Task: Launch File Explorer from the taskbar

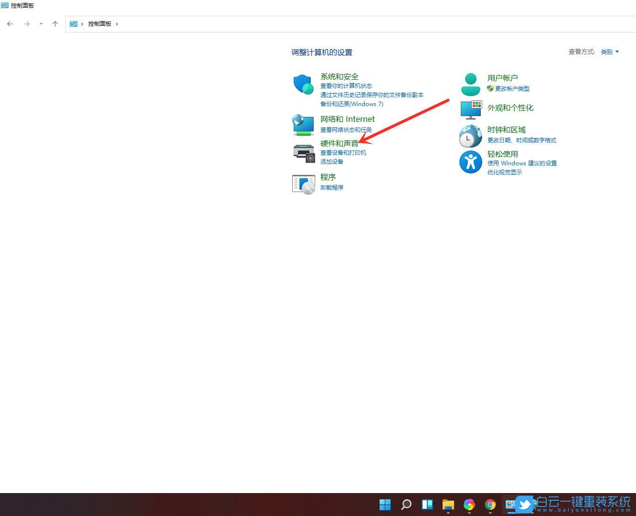Action: click(x=448, y=505)
